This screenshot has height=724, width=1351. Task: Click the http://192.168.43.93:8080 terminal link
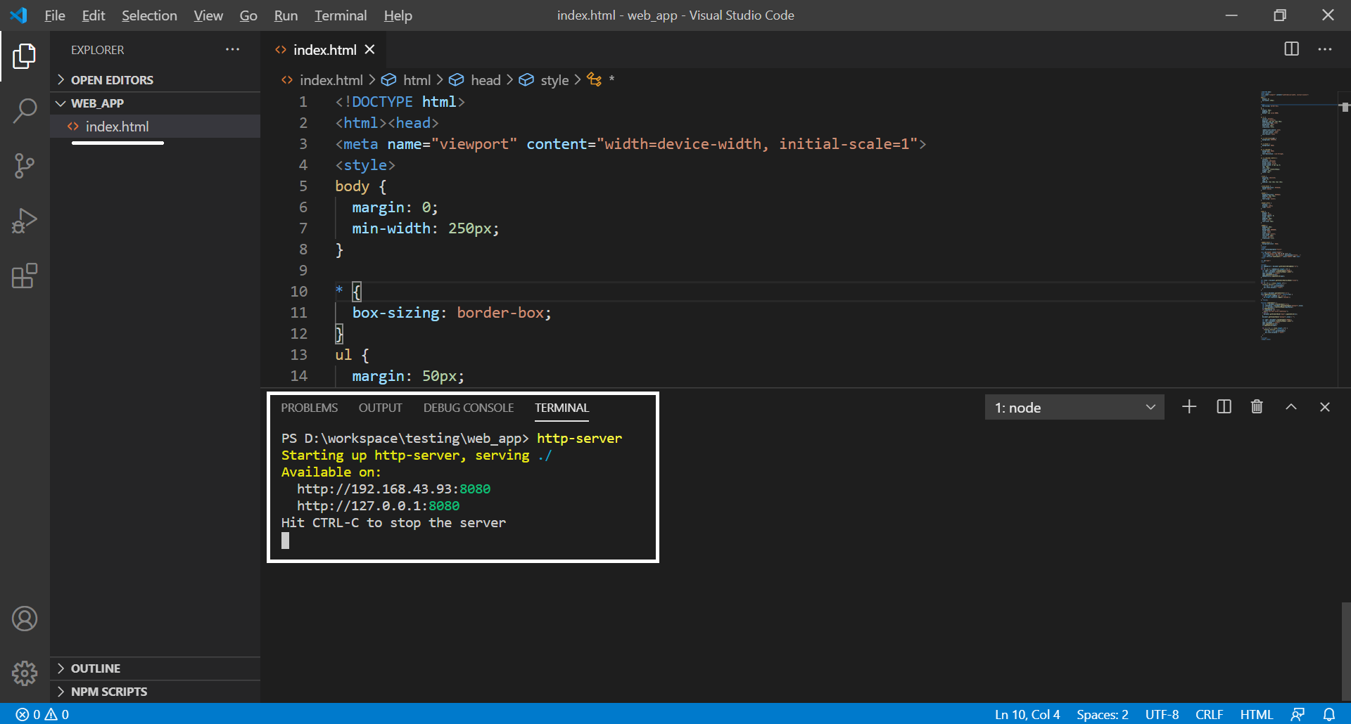(x=393, y=489)
